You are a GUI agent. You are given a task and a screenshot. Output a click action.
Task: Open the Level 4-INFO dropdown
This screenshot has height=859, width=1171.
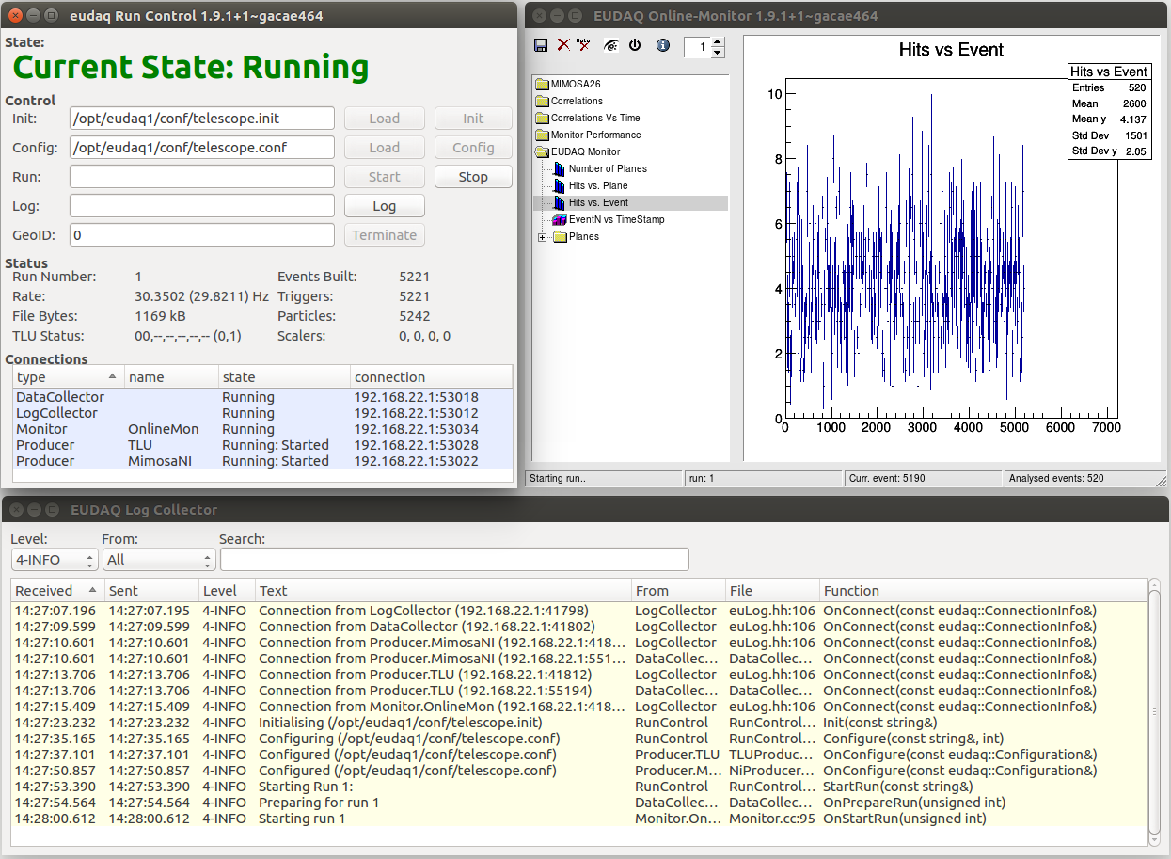[54, 560]
